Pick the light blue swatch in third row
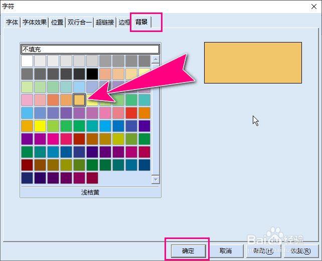The width and height of the screenshot is (322, 261). point(79,87)
